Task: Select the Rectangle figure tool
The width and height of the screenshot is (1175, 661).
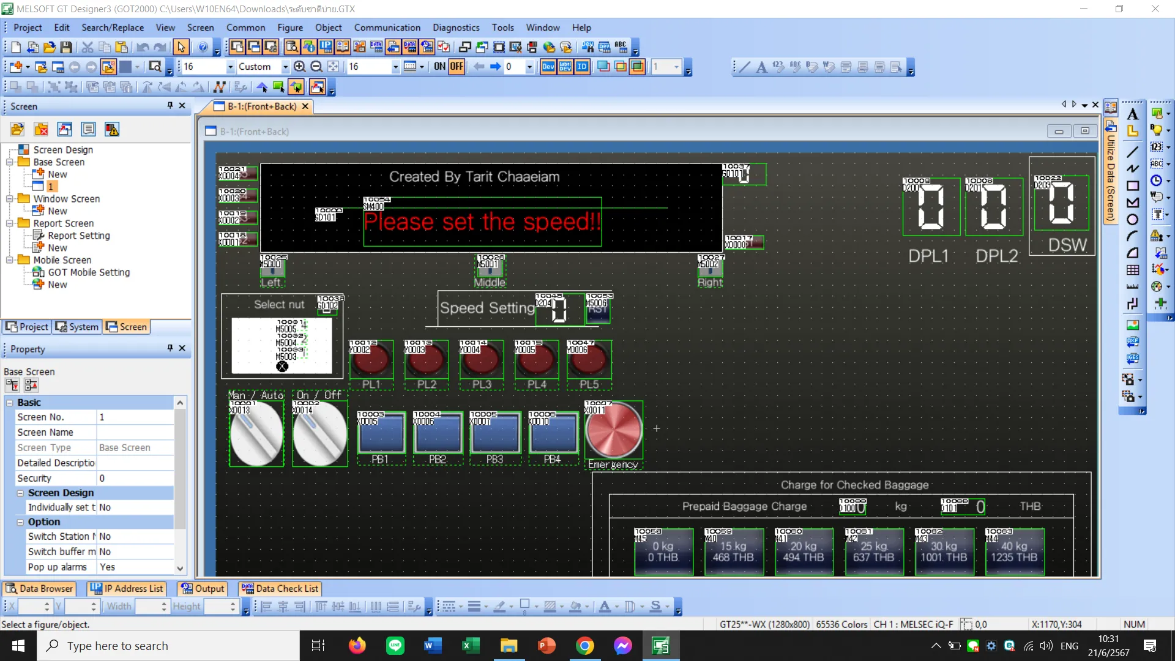Action: (x=1133, y=186)
